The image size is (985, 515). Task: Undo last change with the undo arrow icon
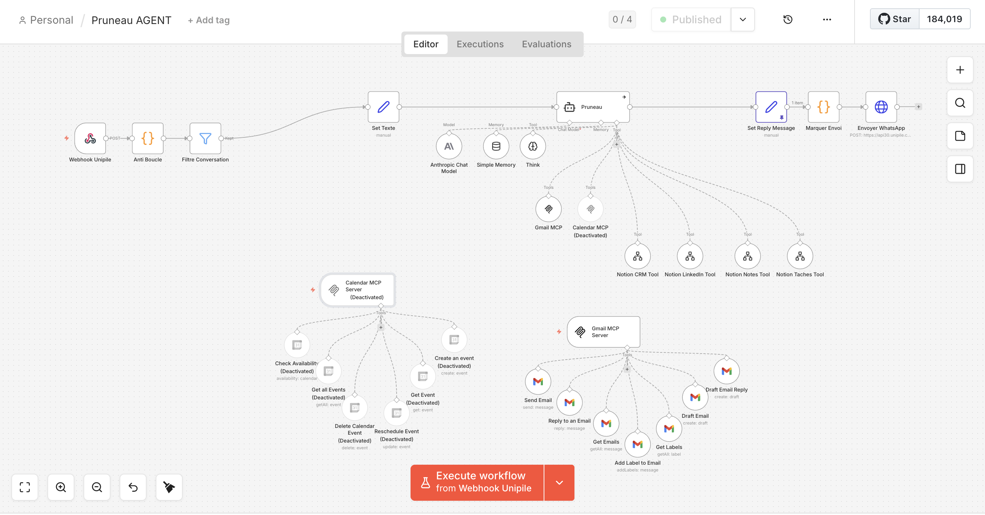click(133, 487)
